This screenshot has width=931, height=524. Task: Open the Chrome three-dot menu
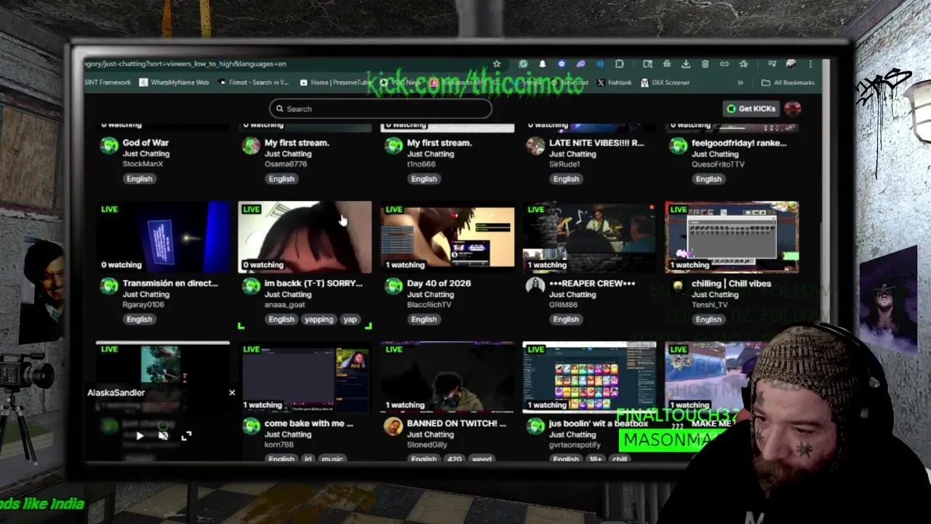810,64
